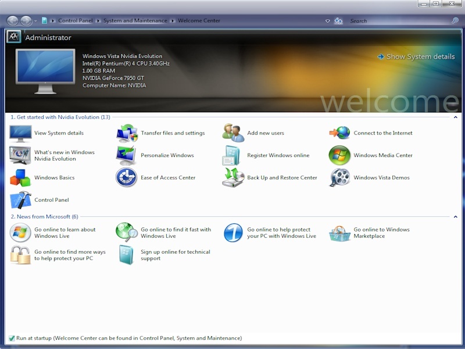Click the 'Register Windows online' label
Screen dimensions: 465x349
point(278,155)
